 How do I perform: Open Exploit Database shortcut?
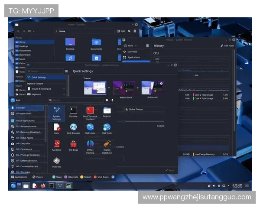[107, 147]
